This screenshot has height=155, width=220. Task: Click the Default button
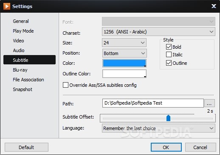(26, 147)
